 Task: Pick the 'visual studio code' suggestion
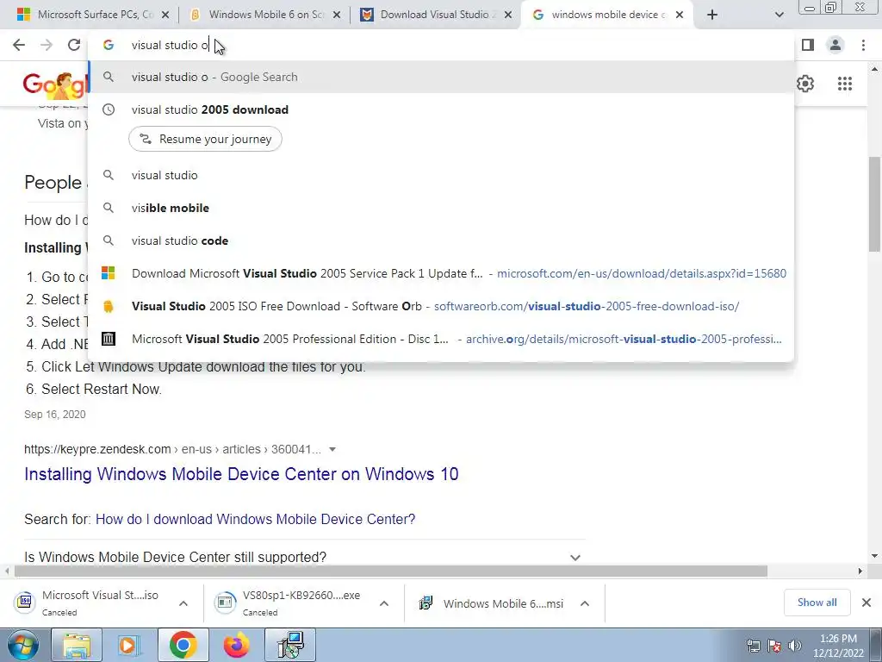(441, 240)
